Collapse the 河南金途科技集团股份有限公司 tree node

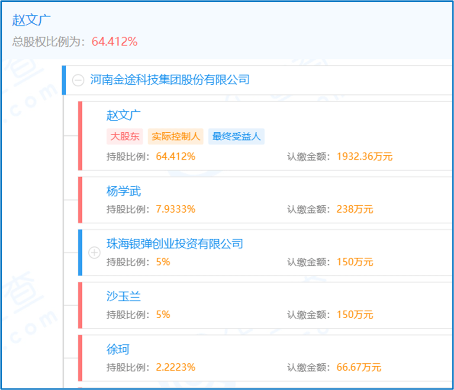point(78,80)
